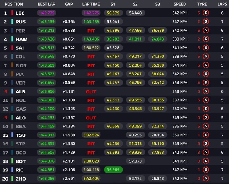Select the soft tyre icon in NOR's row
The height and width of the screenshot is (184, 229).
pos(207,65)
